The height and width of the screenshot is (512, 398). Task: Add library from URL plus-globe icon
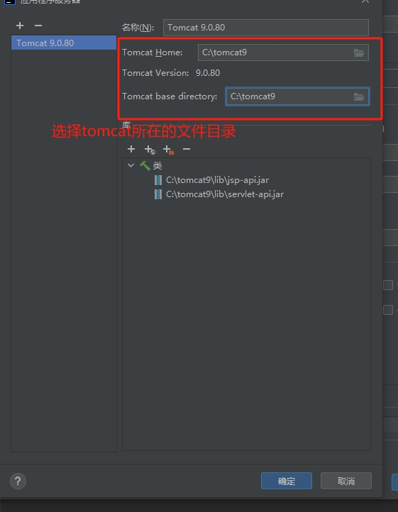pos(150,150)
